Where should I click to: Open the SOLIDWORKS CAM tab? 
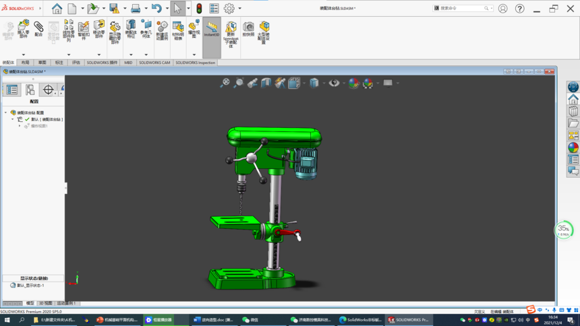pos(154,63)
